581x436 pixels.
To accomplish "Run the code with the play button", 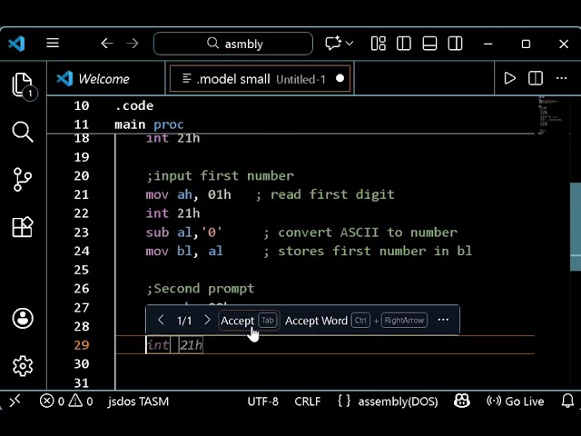I will pyautogui.click(x=510, y=78).
